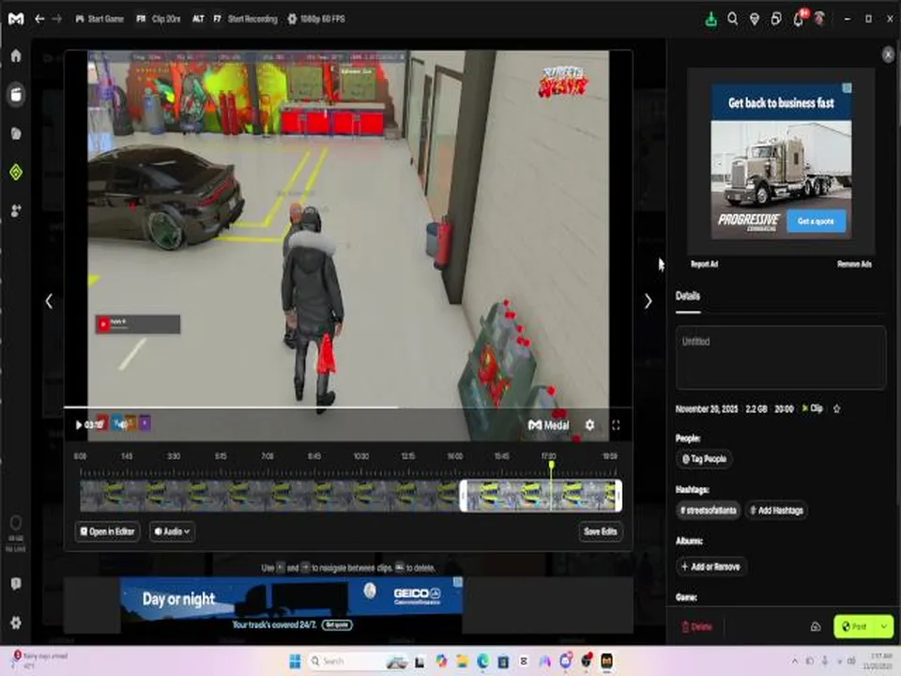Click Open in Editor button

107,531
